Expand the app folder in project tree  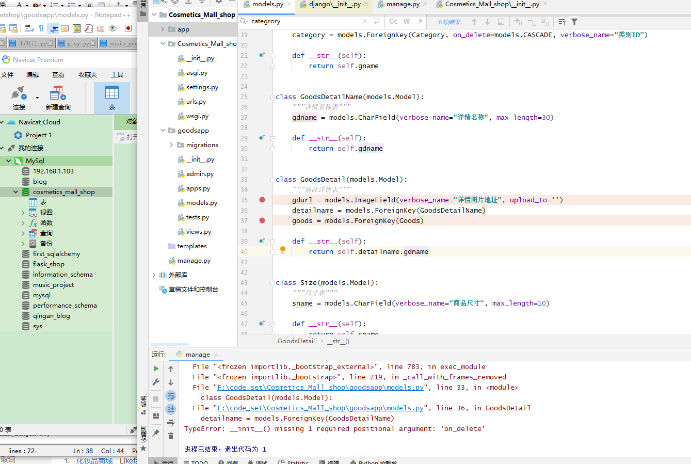point(163,29)
